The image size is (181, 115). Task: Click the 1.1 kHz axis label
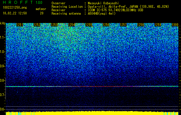tap(3, 37)
